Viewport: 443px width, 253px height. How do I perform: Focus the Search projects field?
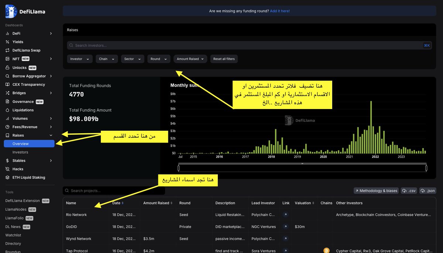click(114, 191)
